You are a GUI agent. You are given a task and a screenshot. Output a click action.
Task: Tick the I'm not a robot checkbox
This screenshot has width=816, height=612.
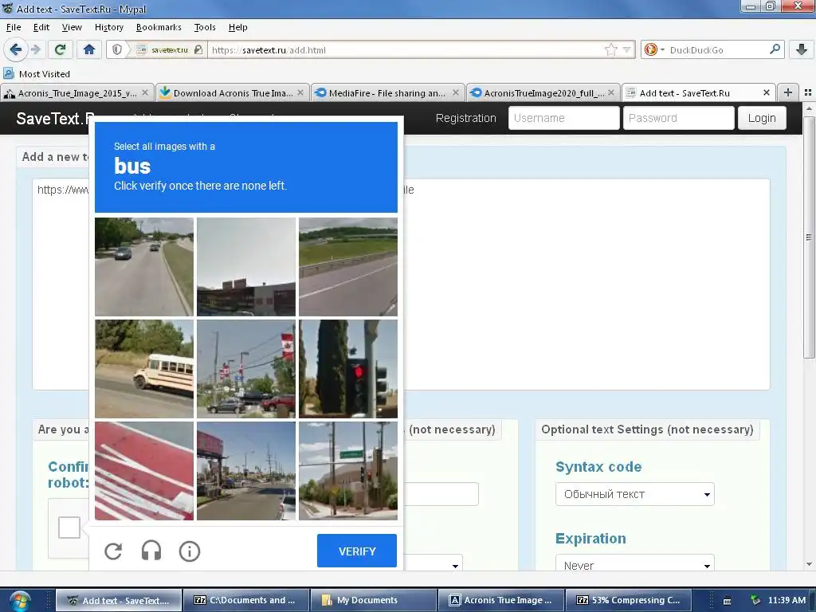pyautogui.click(x=69, y=528)
